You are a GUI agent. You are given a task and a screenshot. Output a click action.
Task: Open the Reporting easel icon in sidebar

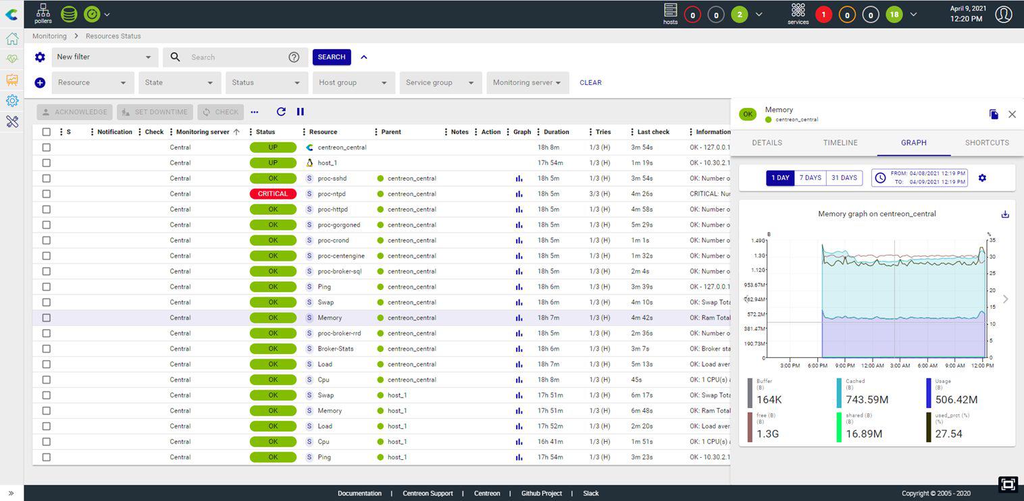pyautogui.click(x=11, y=80)
